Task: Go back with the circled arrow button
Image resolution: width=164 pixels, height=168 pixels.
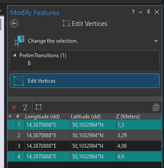Action: pos(14,23)
